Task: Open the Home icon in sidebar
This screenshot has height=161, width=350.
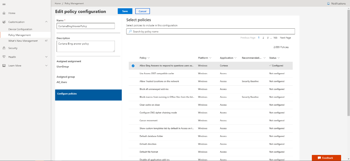Action: coord(4,13)
